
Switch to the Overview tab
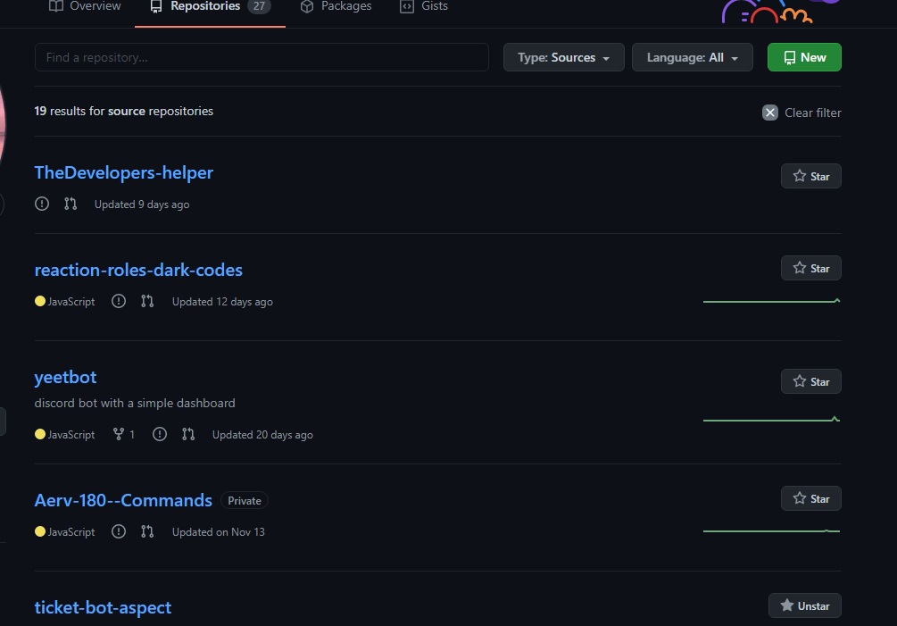click(x=85, y=6)
